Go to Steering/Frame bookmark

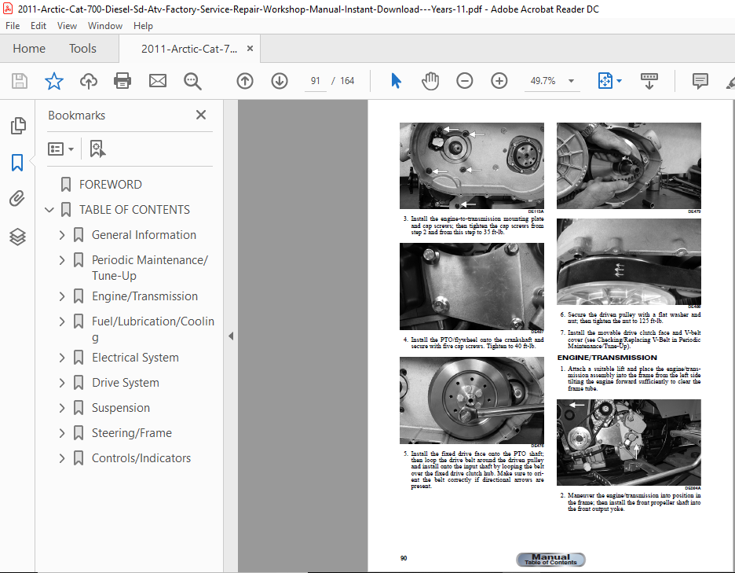pyautogui.click(x=132, y=433)
